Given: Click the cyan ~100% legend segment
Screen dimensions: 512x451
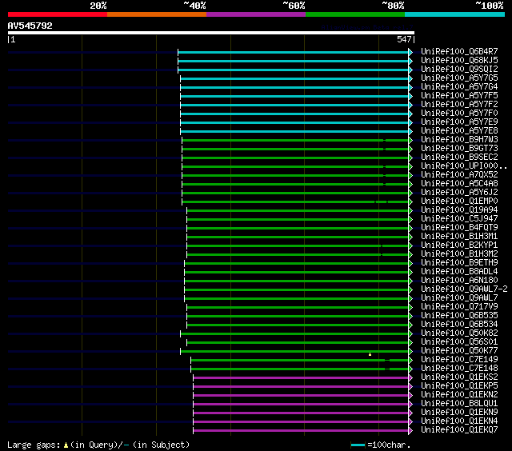Looking at the screenshot, I should pyautogui.click(x=454, y=14).
